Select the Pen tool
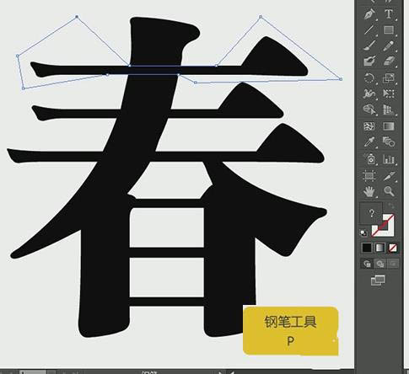Image resolution: width=409 pixels, height=374 pixels. pos(370,14)
